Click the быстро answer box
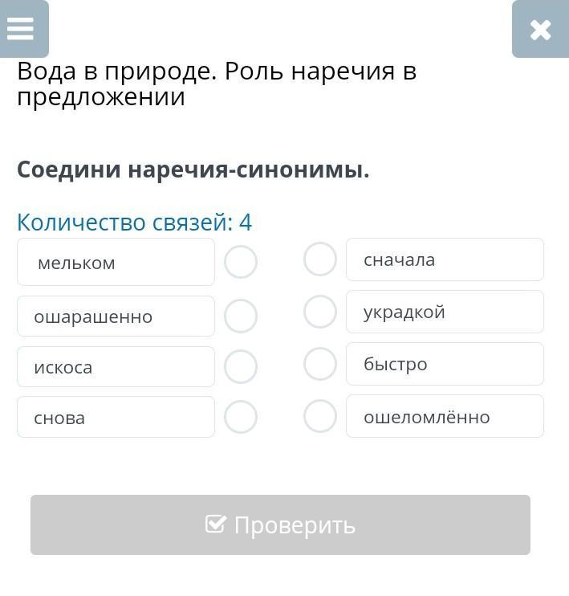This screenshot has height=596, width=569. pyautogui.click(x=445, y=364)
